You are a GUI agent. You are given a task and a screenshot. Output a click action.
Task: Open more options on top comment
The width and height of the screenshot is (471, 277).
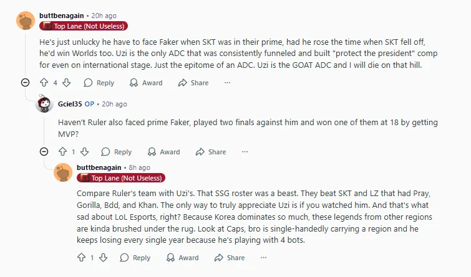tap(227, 83)
